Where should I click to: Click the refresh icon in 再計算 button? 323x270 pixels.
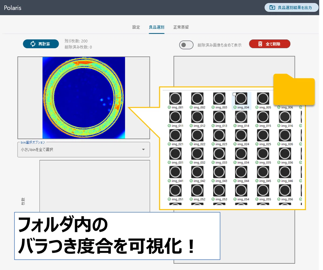[33, 44]
